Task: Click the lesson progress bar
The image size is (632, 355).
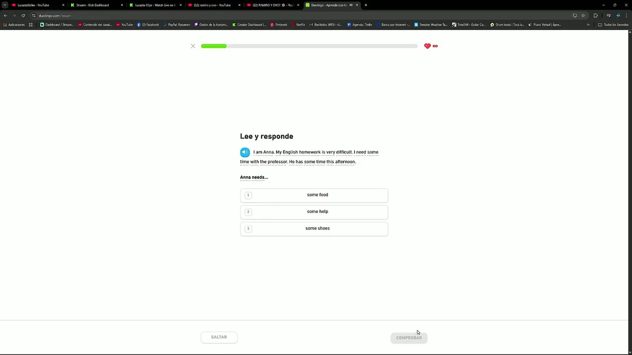Action: (x=310, y=46)
